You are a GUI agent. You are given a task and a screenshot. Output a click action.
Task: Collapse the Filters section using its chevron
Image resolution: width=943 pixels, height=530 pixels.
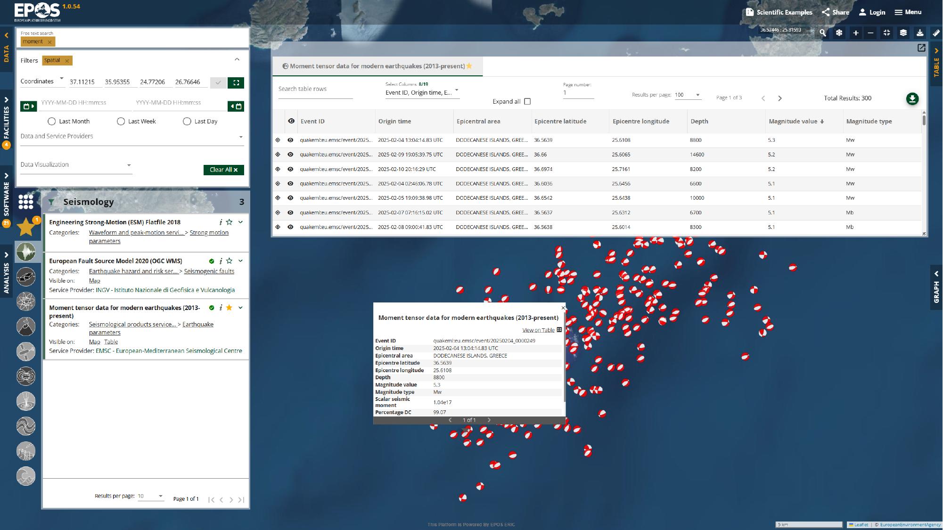click(238, 59)
